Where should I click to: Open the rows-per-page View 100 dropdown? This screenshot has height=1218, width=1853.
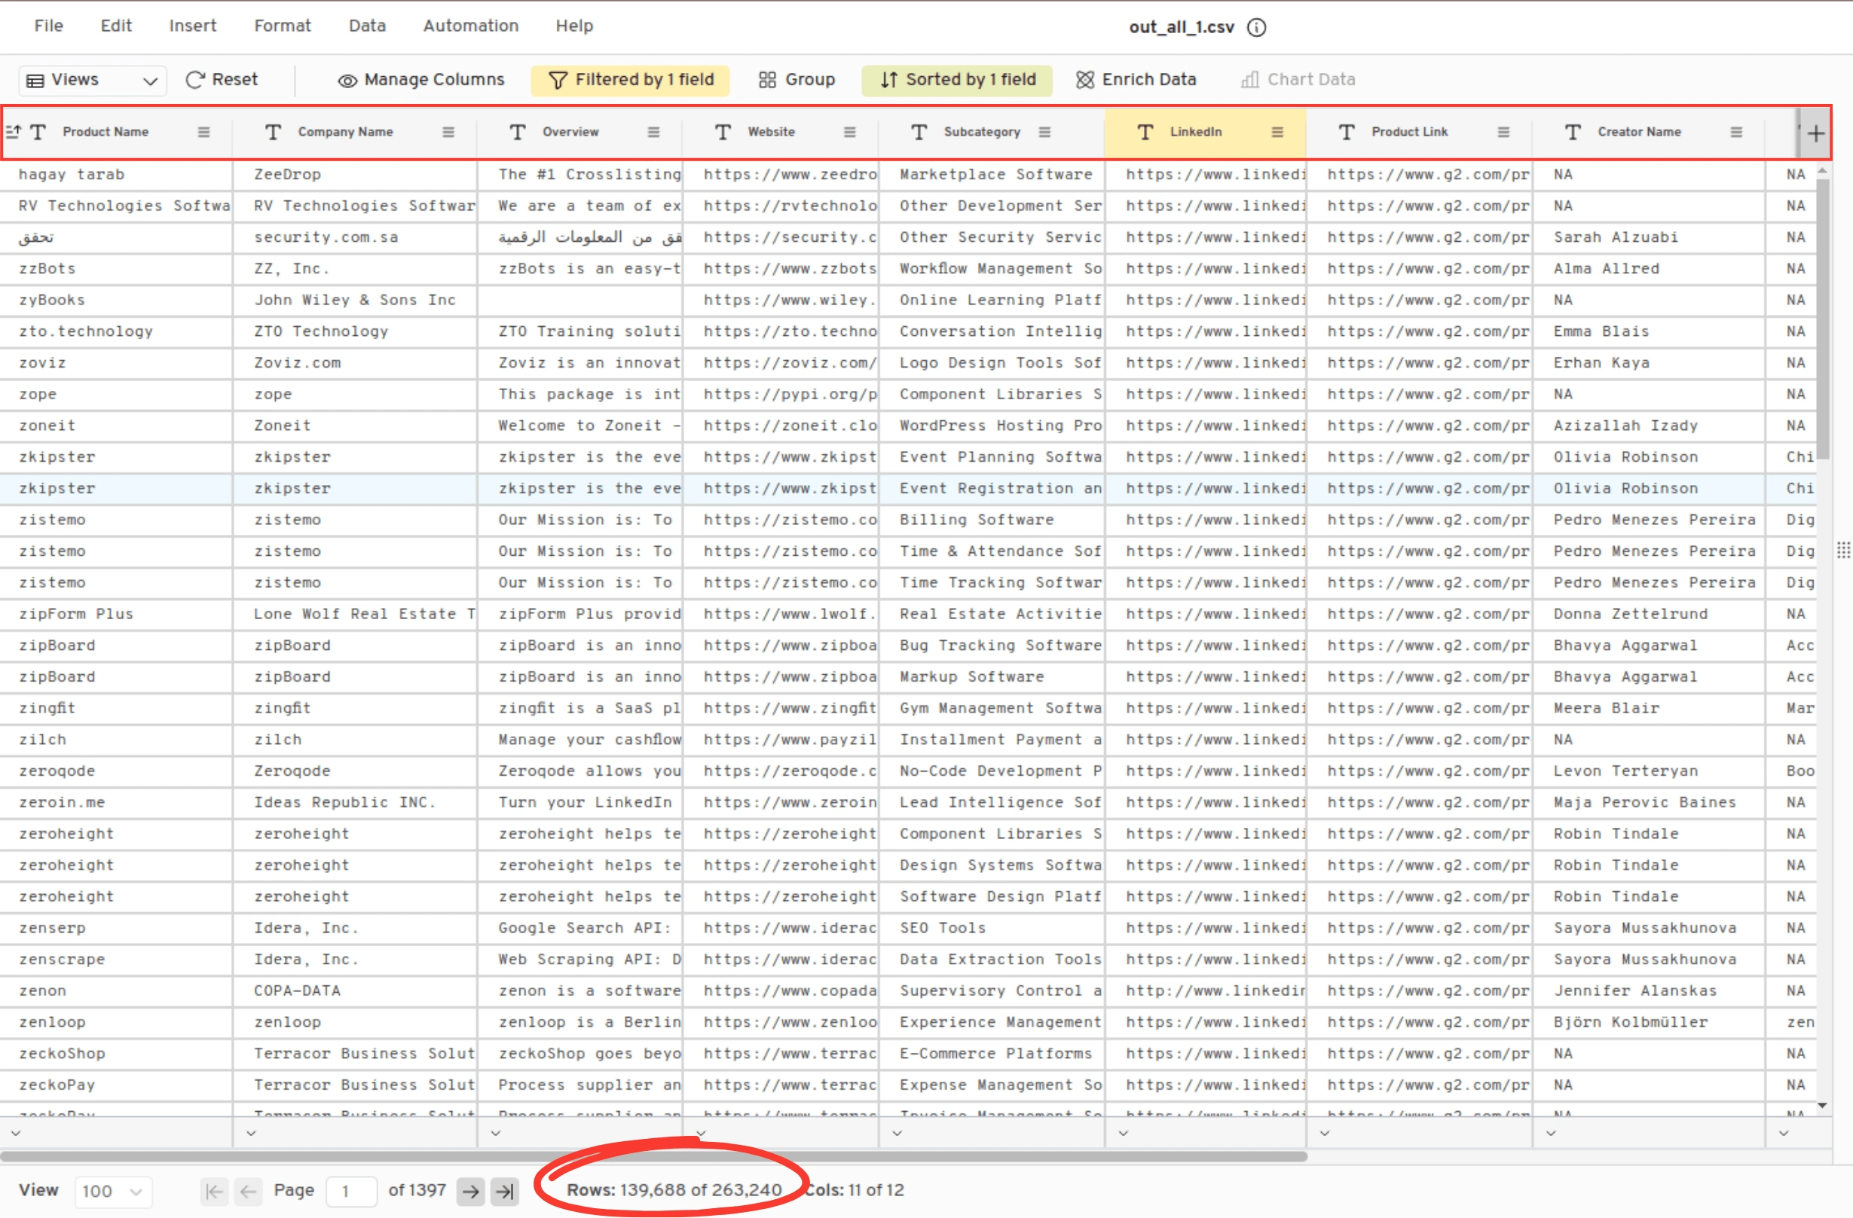[x=113, y=1191]
